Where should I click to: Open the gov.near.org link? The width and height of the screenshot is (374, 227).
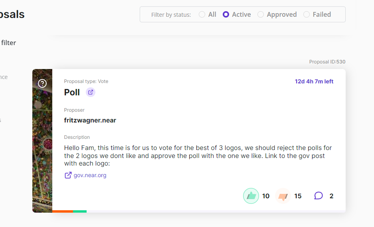(90, 175)
